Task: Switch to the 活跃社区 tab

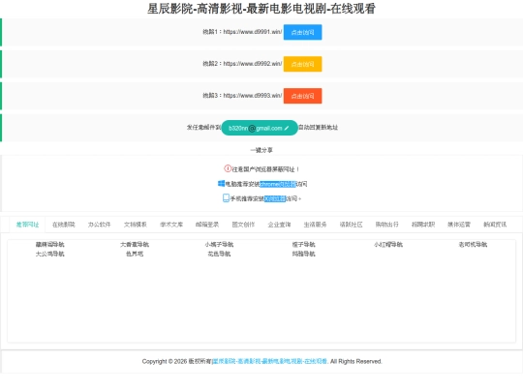Action: coord(351,225)
